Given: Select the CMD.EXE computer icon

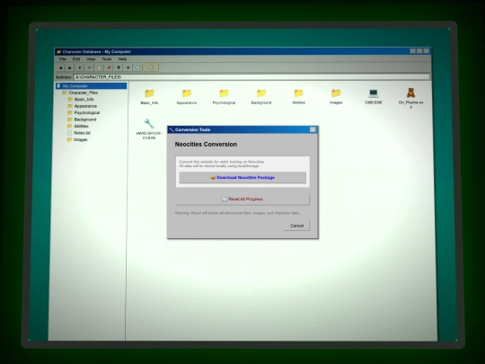Looking at the screenshot, I should [374, 93].
